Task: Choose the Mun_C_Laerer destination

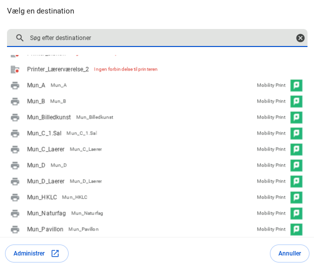Action: tap(46, 149)
